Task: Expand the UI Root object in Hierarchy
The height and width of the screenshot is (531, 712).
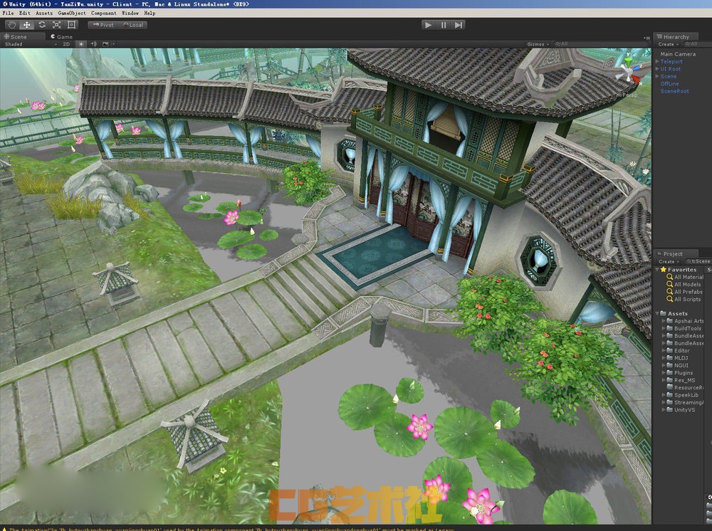Action: (x=657, y=69)
